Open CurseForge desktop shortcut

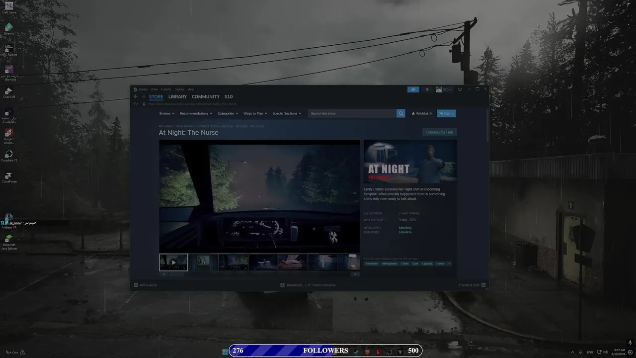pos(9,178)
